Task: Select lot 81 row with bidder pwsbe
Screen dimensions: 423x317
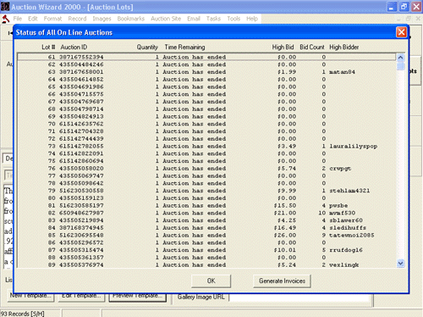Action: pyautogui.click(x=206, y=205)
